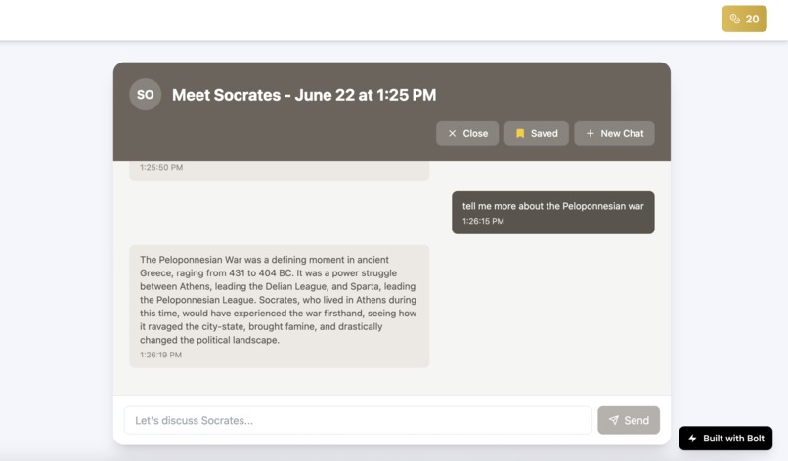Toggle the Saved state of chat
The height and width of the screenshot is (461, 788).
pos(537,133)
